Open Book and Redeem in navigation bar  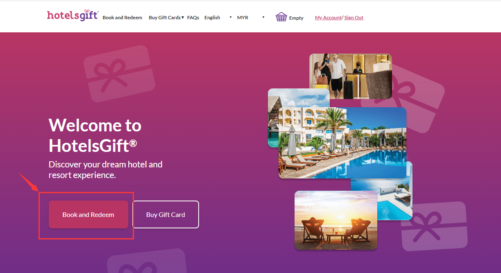click(122, 18)
